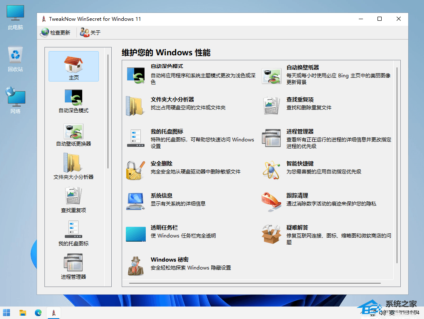Click the 进程管理器 window icon in main panel

point(272,138)
